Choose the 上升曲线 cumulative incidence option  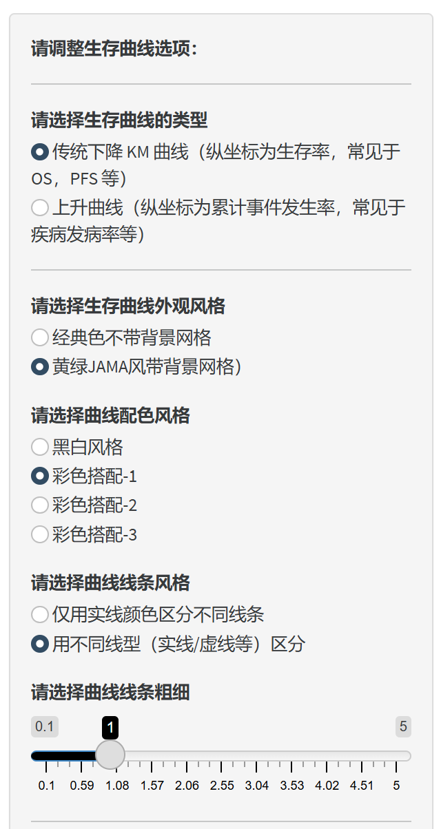coord(40,207)
